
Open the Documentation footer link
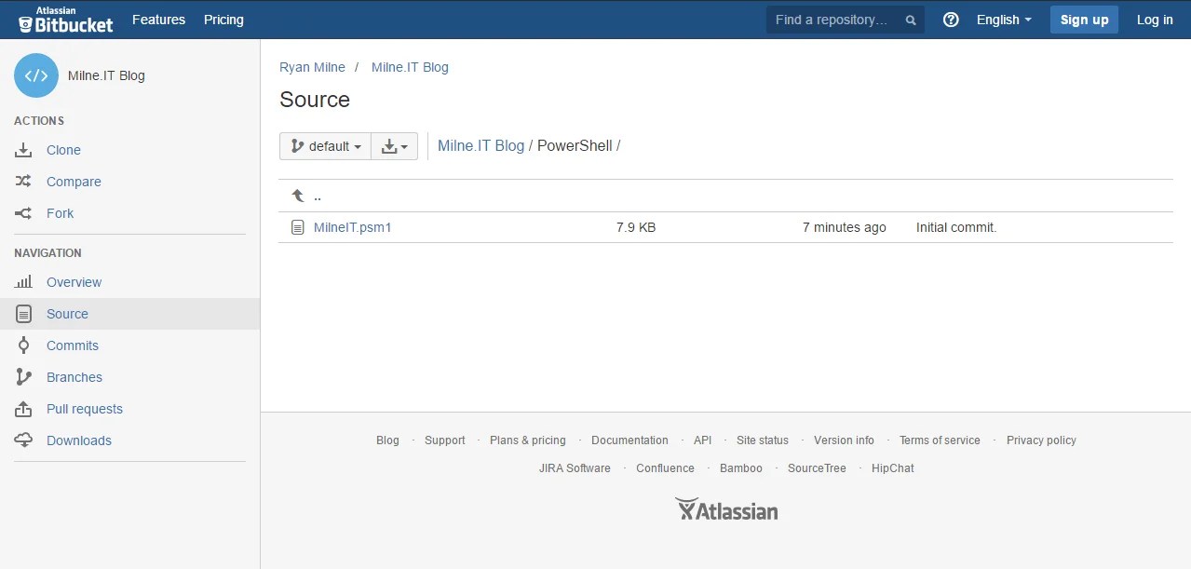629,440
